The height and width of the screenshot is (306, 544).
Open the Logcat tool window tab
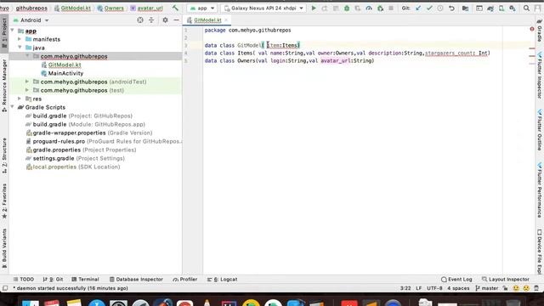pyautogui.click(x=222, y=280)
